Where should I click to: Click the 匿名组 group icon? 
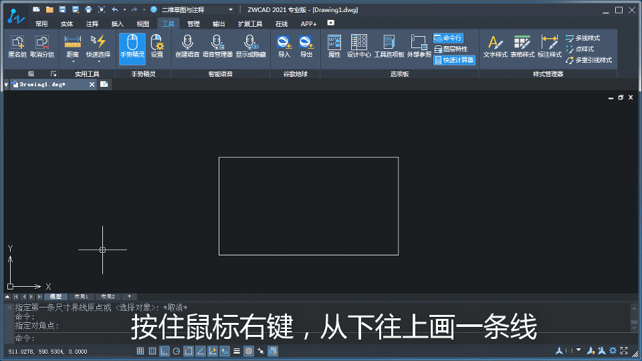pos(17,45)
